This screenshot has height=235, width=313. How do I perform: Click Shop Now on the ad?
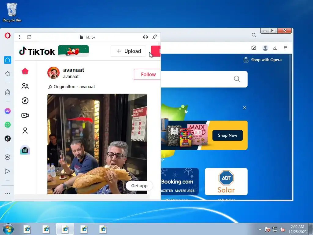pyautogui.click(x=227, y=135)
